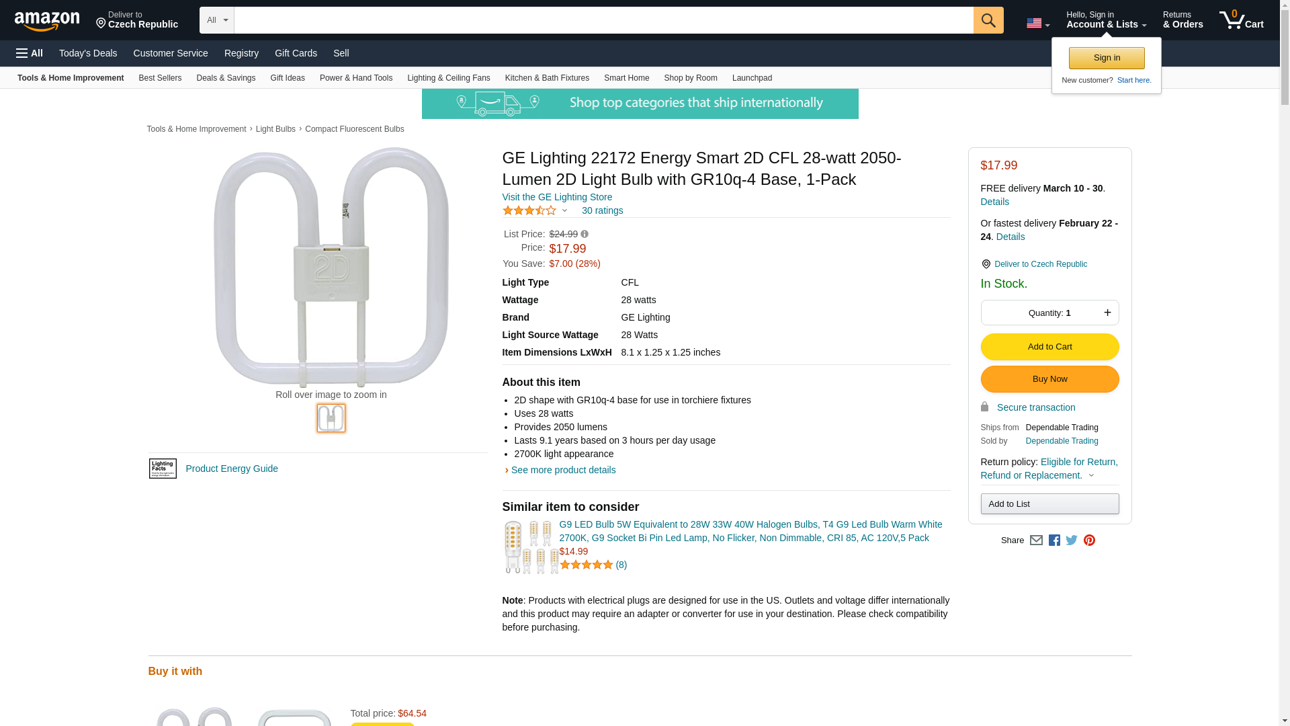
Task: Focus the Amazon search input field
Action: pos(603,20)
